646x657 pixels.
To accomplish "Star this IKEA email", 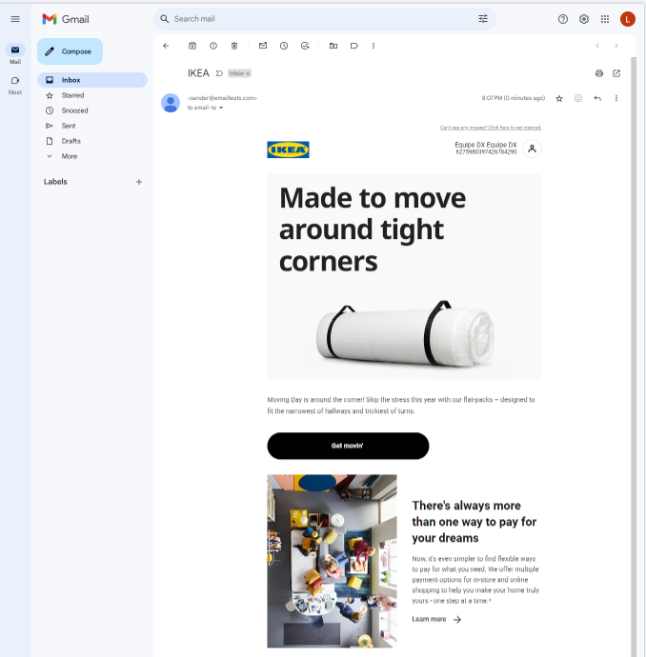I will 559,98.
